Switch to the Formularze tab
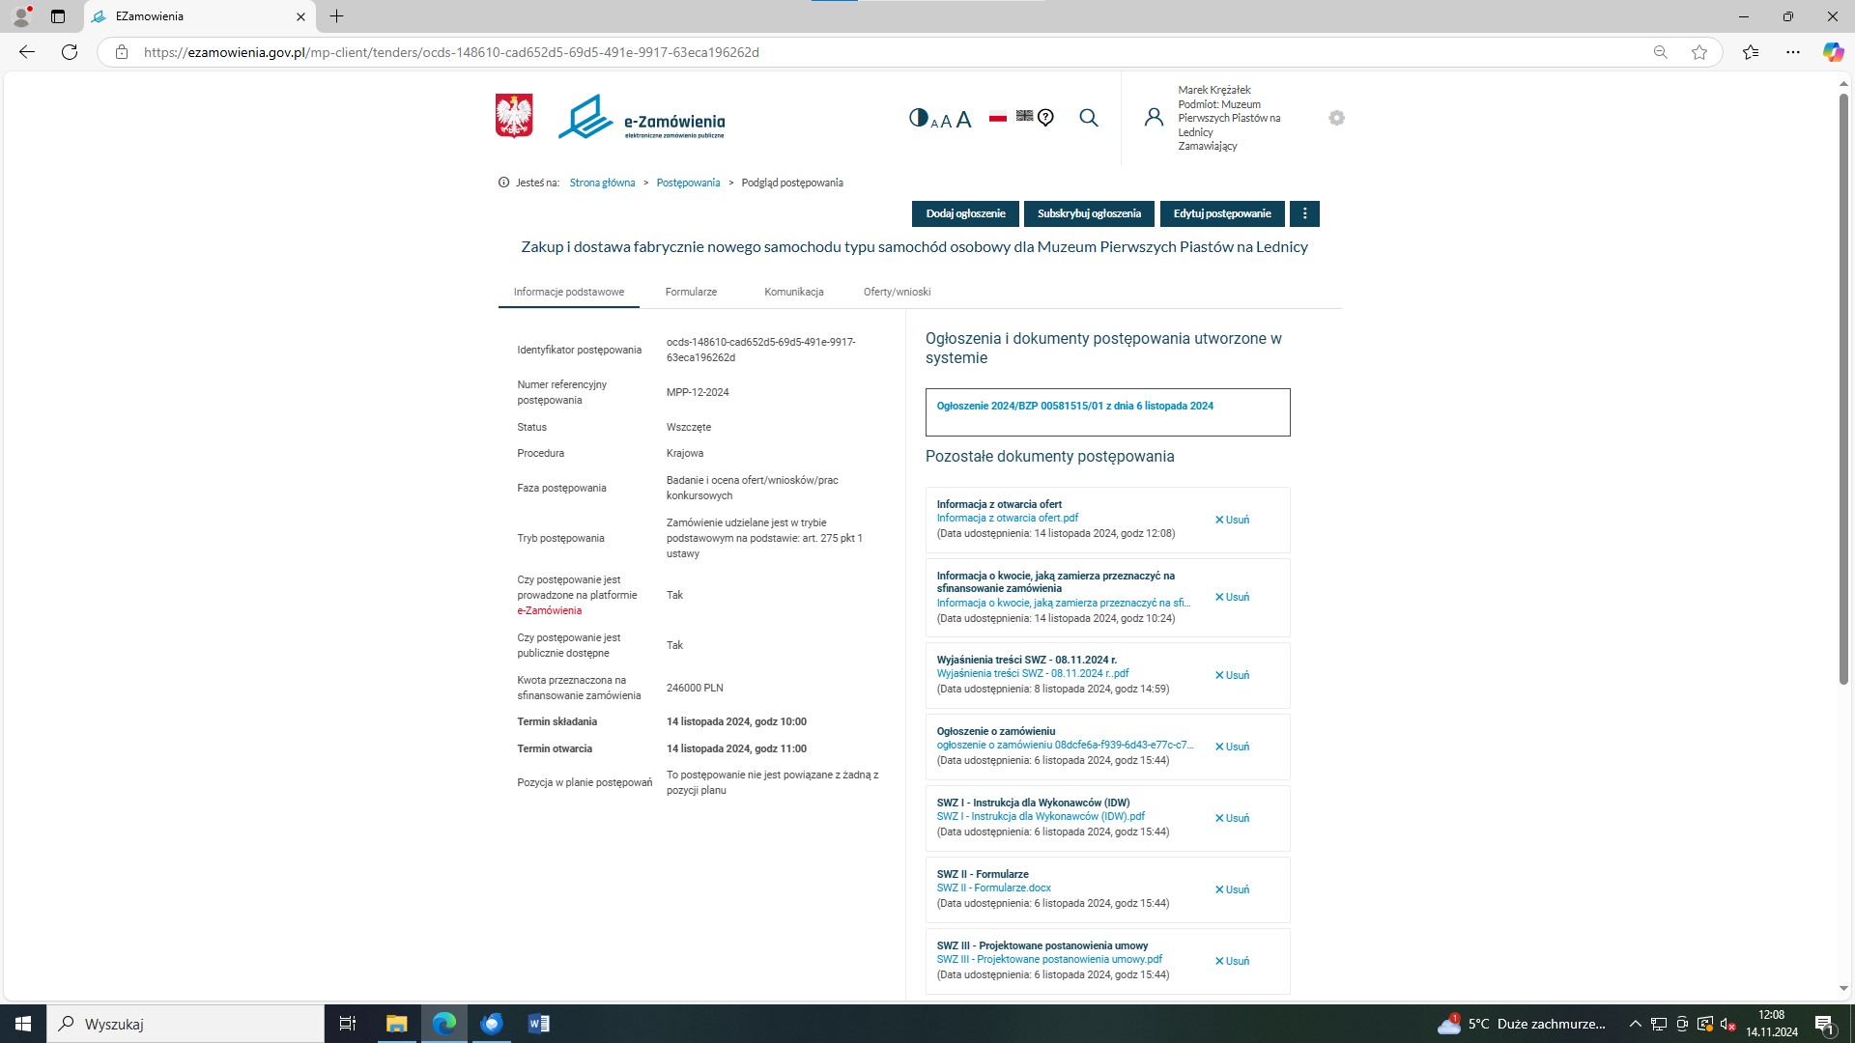 click(691, 292)
